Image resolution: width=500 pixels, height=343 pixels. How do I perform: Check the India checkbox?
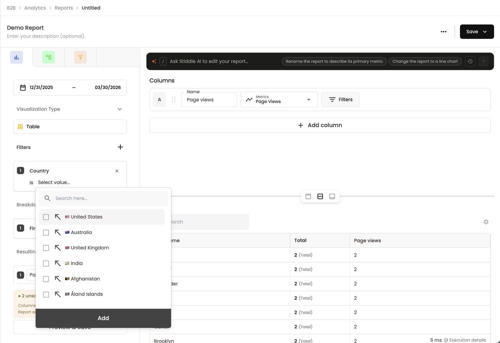point(46,264)
